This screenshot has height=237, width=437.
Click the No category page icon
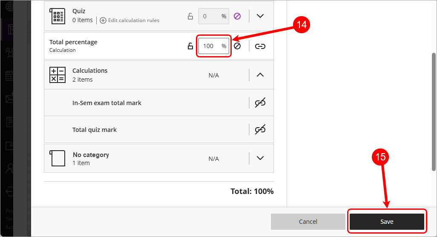(57, 158)
